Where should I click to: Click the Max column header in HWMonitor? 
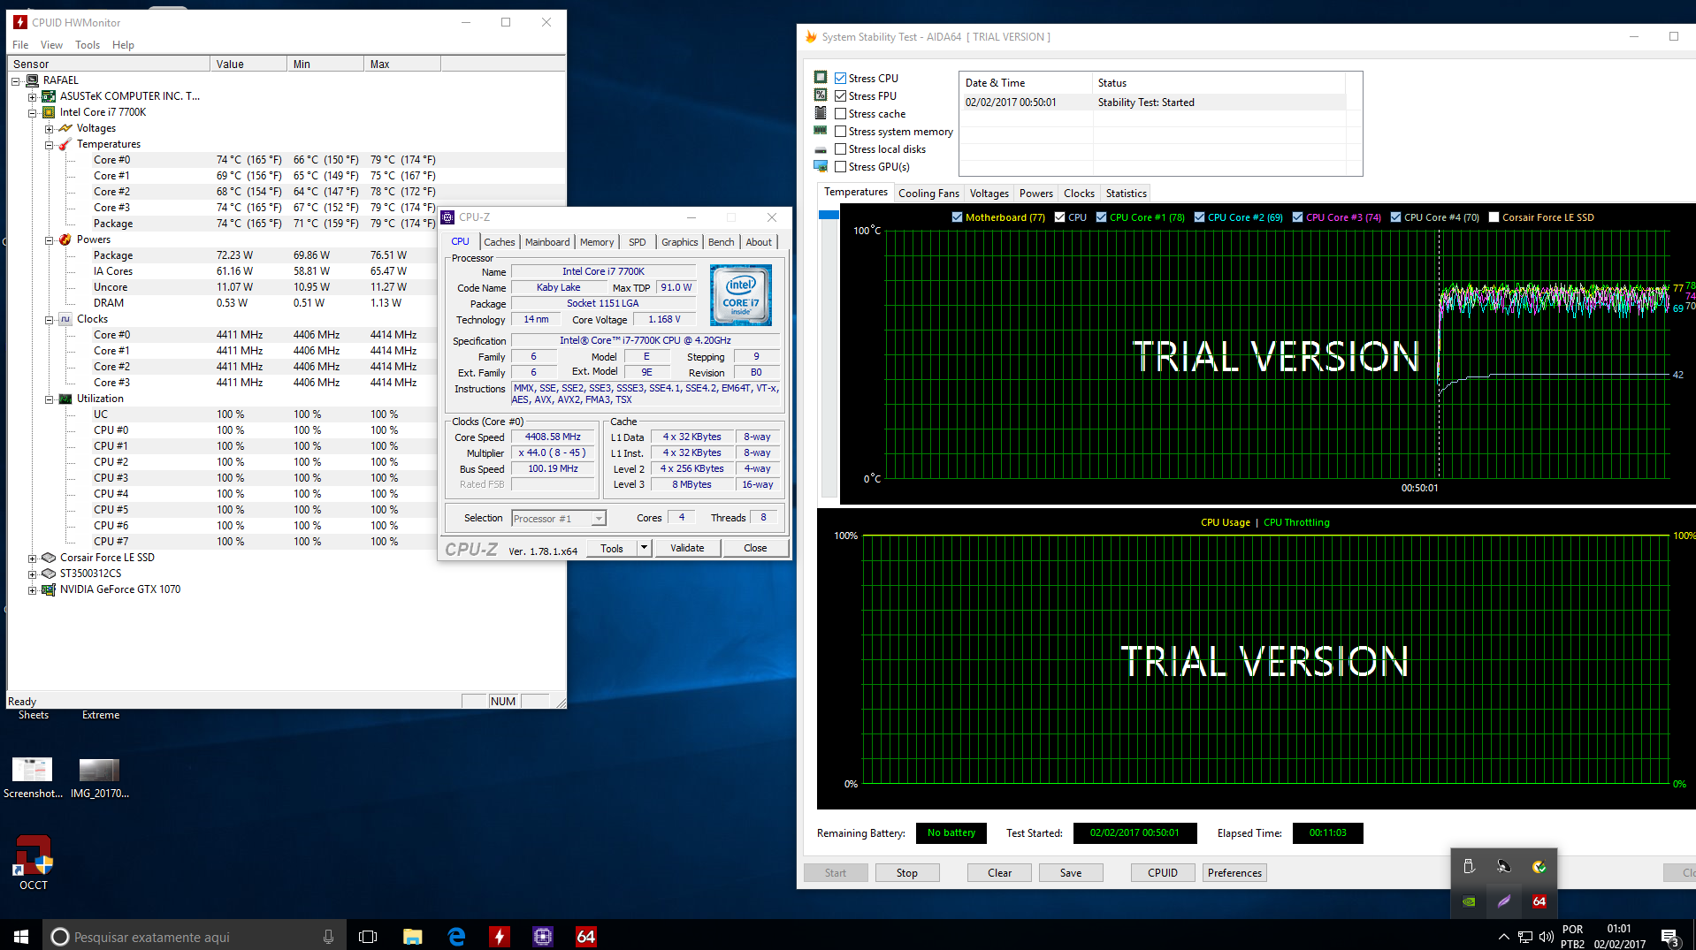(x=402, y=65)
